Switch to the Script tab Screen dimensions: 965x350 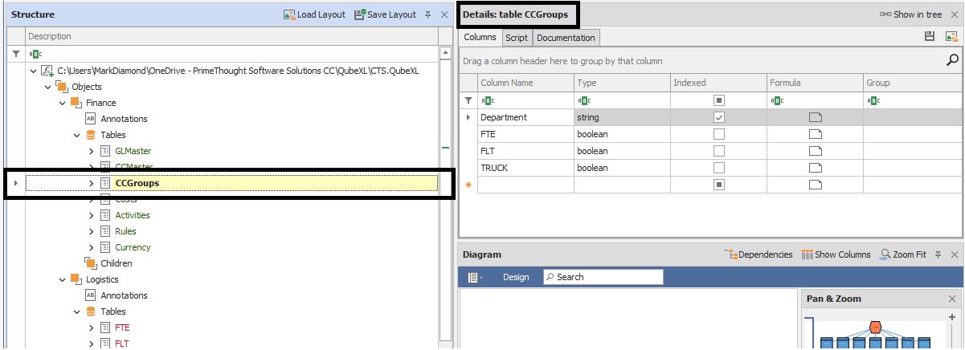[516, 38]
